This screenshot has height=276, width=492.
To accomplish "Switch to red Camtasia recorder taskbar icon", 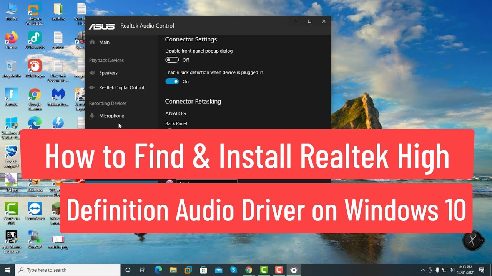I will click(x=279, y=270).
